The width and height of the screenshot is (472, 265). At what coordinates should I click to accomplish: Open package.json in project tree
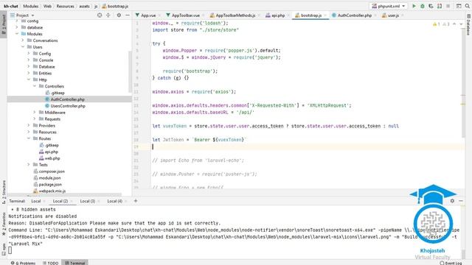tap(50, 185)
